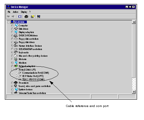This screenshot has width=144, height=120.
Task: Click the Human Interface Devices icon
Action: click(16, 45)
